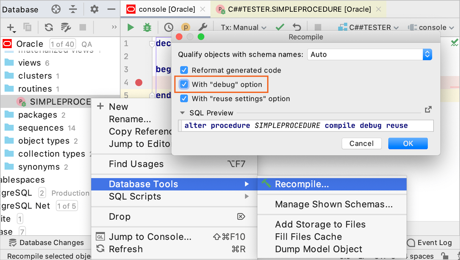Uncheck Reformat generated code
The image size is (460, 260).
tap(184, 70)
